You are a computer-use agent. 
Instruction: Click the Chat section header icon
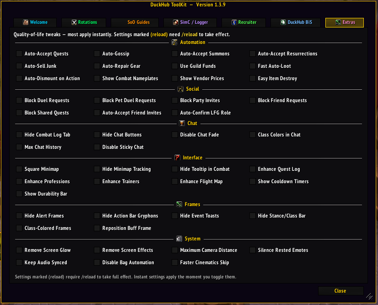pyautogui.click(x=182, y=124)
